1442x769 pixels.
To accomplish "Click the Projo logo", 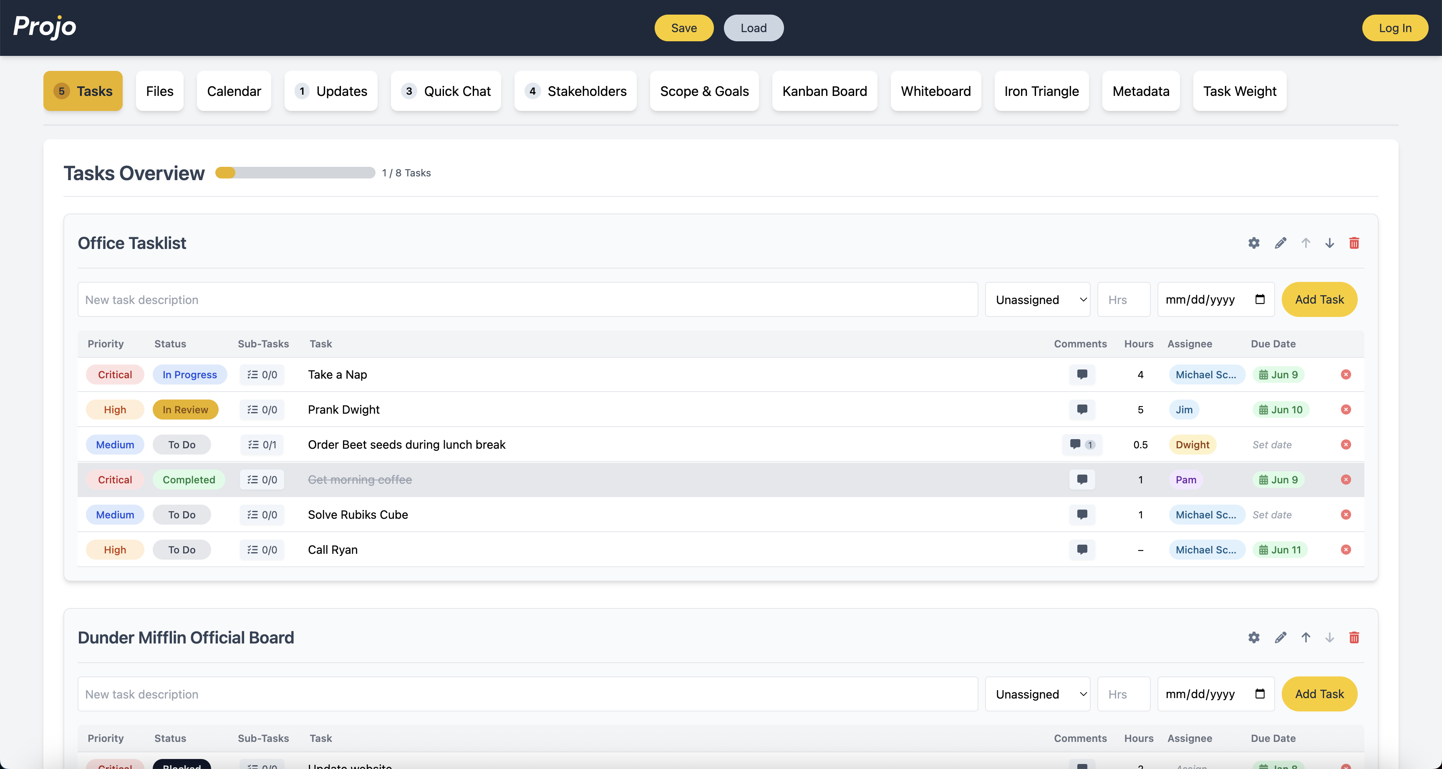I will tap(45, 27).
